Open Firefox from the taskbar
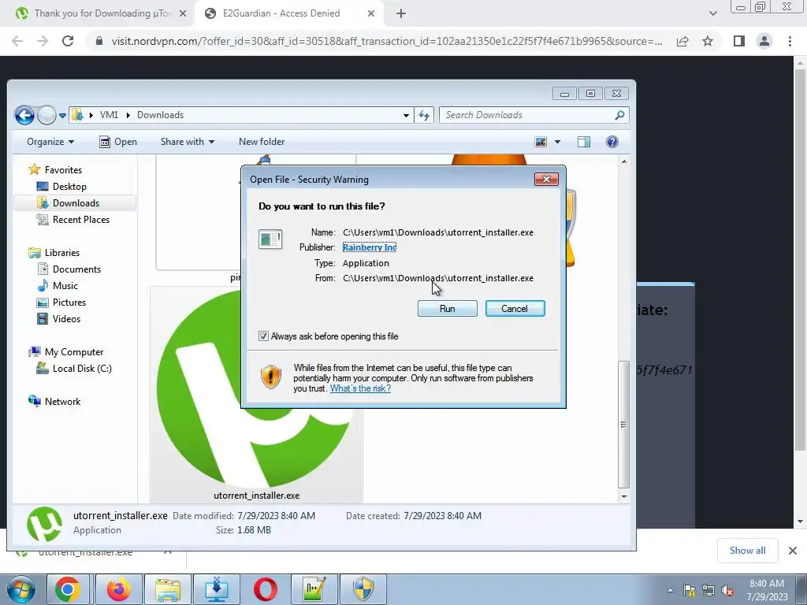This screenshot has height=605, width=807. click(x=118, y=589)
